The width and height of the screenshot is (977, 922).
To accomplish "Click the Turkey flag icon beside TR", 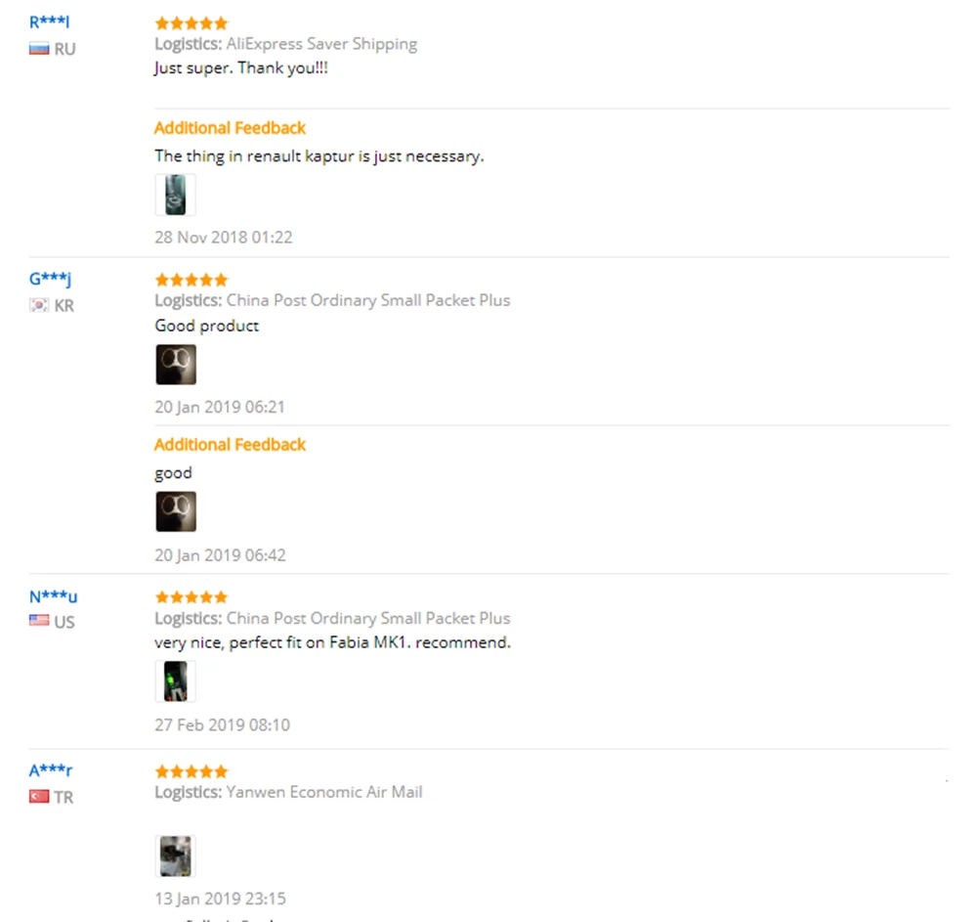I will [x=39, y=796].
